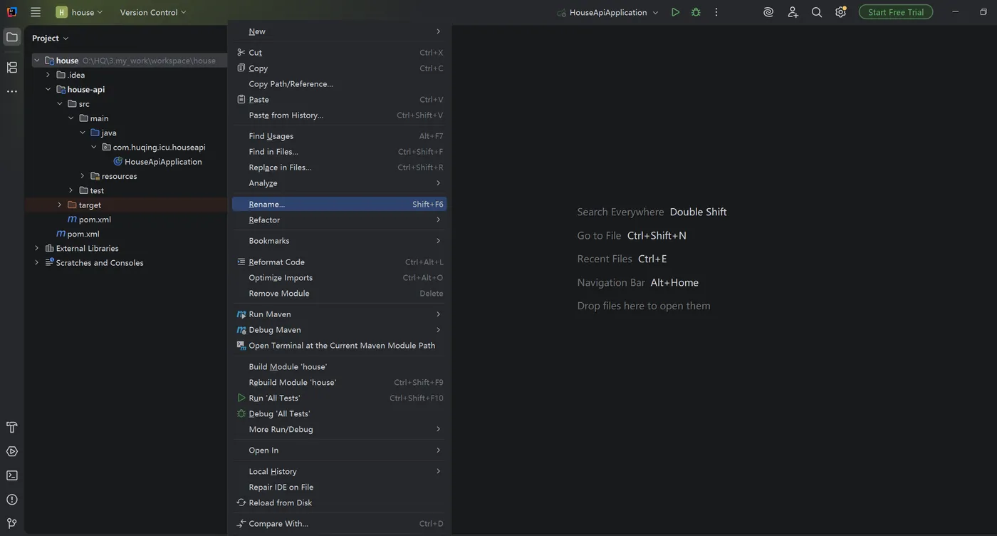
Task: Select Replace in Files...
Action: click(x=339, y=167)
